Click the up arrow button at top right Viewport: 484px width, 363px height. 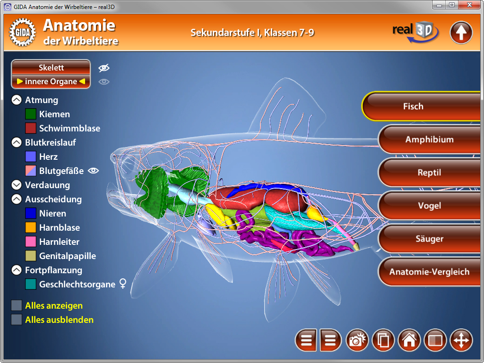click(461, 33)
